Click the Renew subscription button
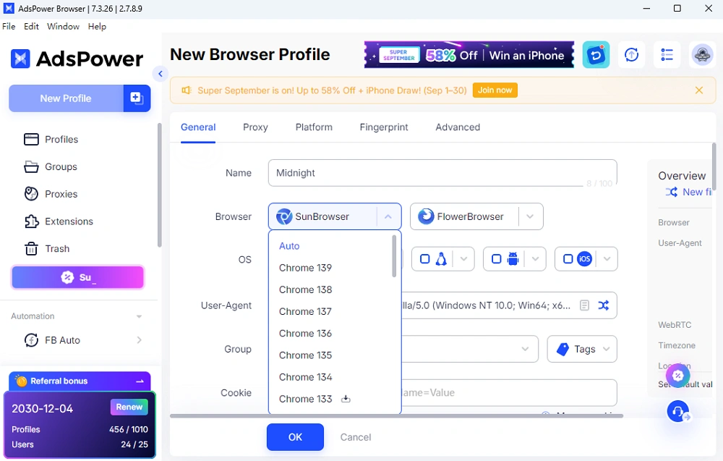Image resolution: width=723 pixels, height=461 pixels. [129, 407]
